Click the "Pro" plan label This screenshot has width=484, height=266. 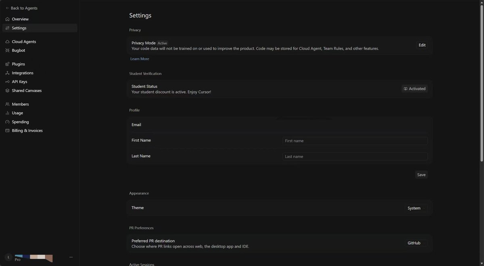click(x=17, y=260)
